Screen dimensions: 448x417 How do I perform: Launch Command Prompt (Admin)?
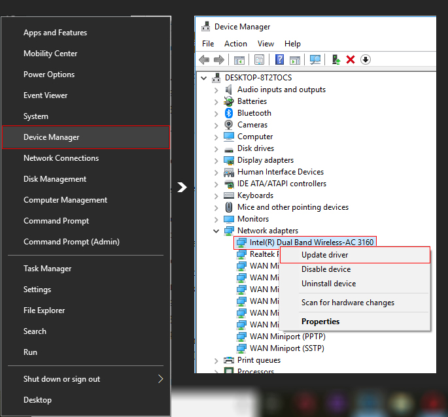tap(86, 242)
